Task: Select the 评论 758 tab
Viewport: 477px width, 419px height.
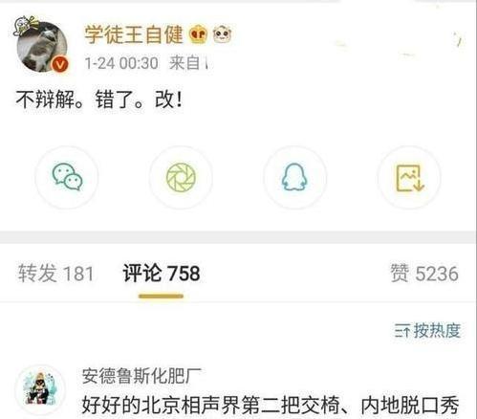Action: tap(162, 274)
